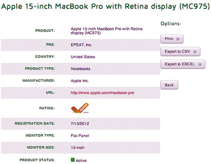Click the 'RATING:' field label
Image resolution: width=211 pixels, height=164 pixels.
tap(47, 108)
